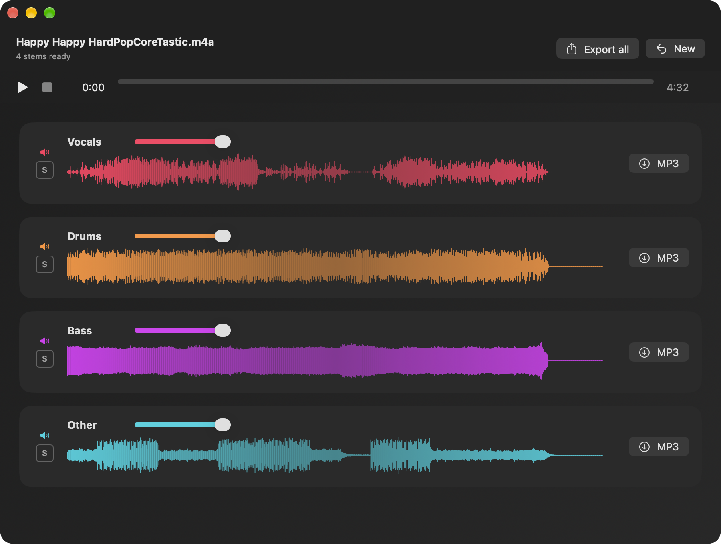Screen dimensions: 721x544
Task: Mute the Vocals stem speaker icon
Action: 45,152
